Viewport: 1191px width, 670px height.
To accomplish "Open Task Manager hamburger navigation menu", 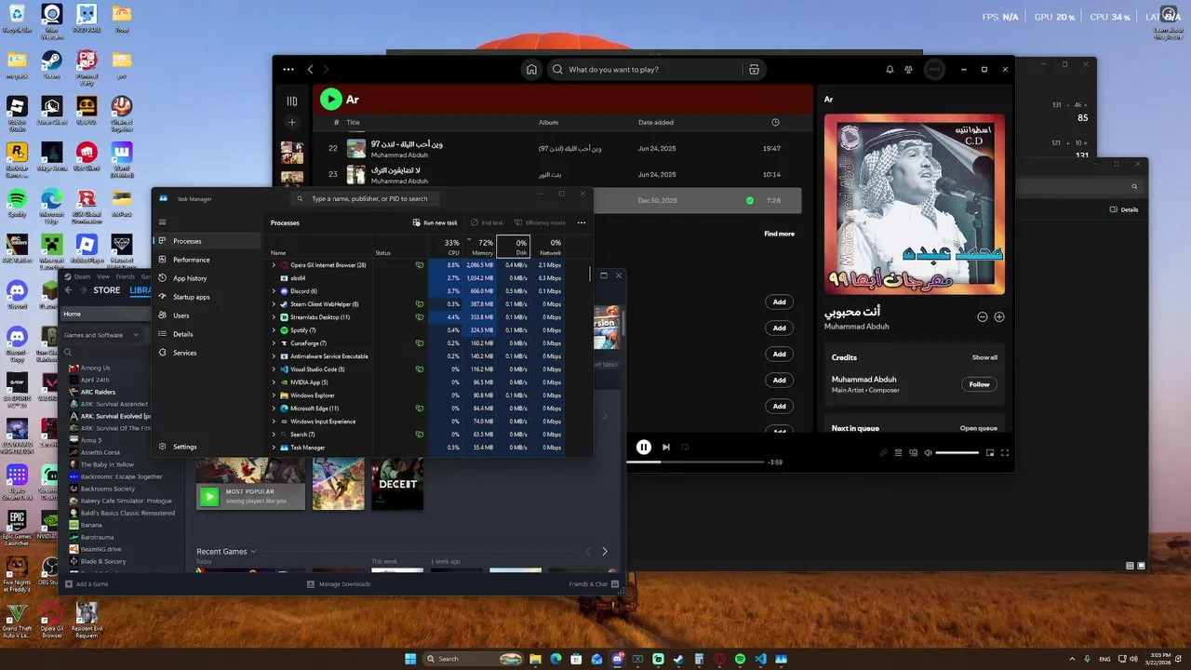I will click(x=162, y=222).
